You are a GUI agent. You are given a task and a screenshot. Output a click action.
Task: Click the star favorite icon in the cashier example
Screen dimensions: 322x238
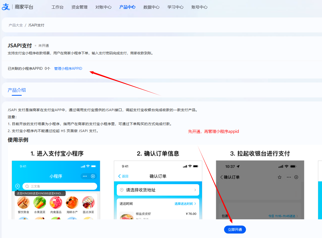point(279,177)
